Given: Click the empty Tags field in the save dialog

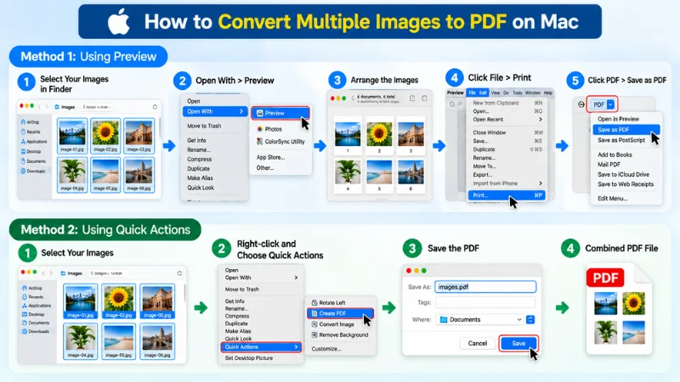Looking at the screenshot, I should click(x=485, y=302).
